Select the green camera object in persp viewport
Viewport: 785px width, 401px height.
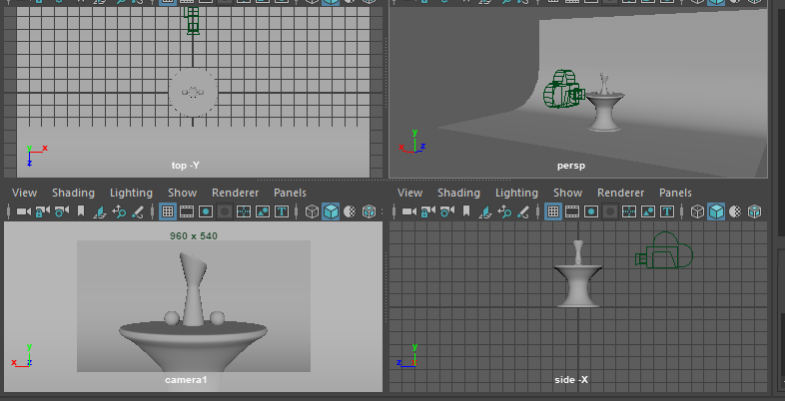(560, 90)
